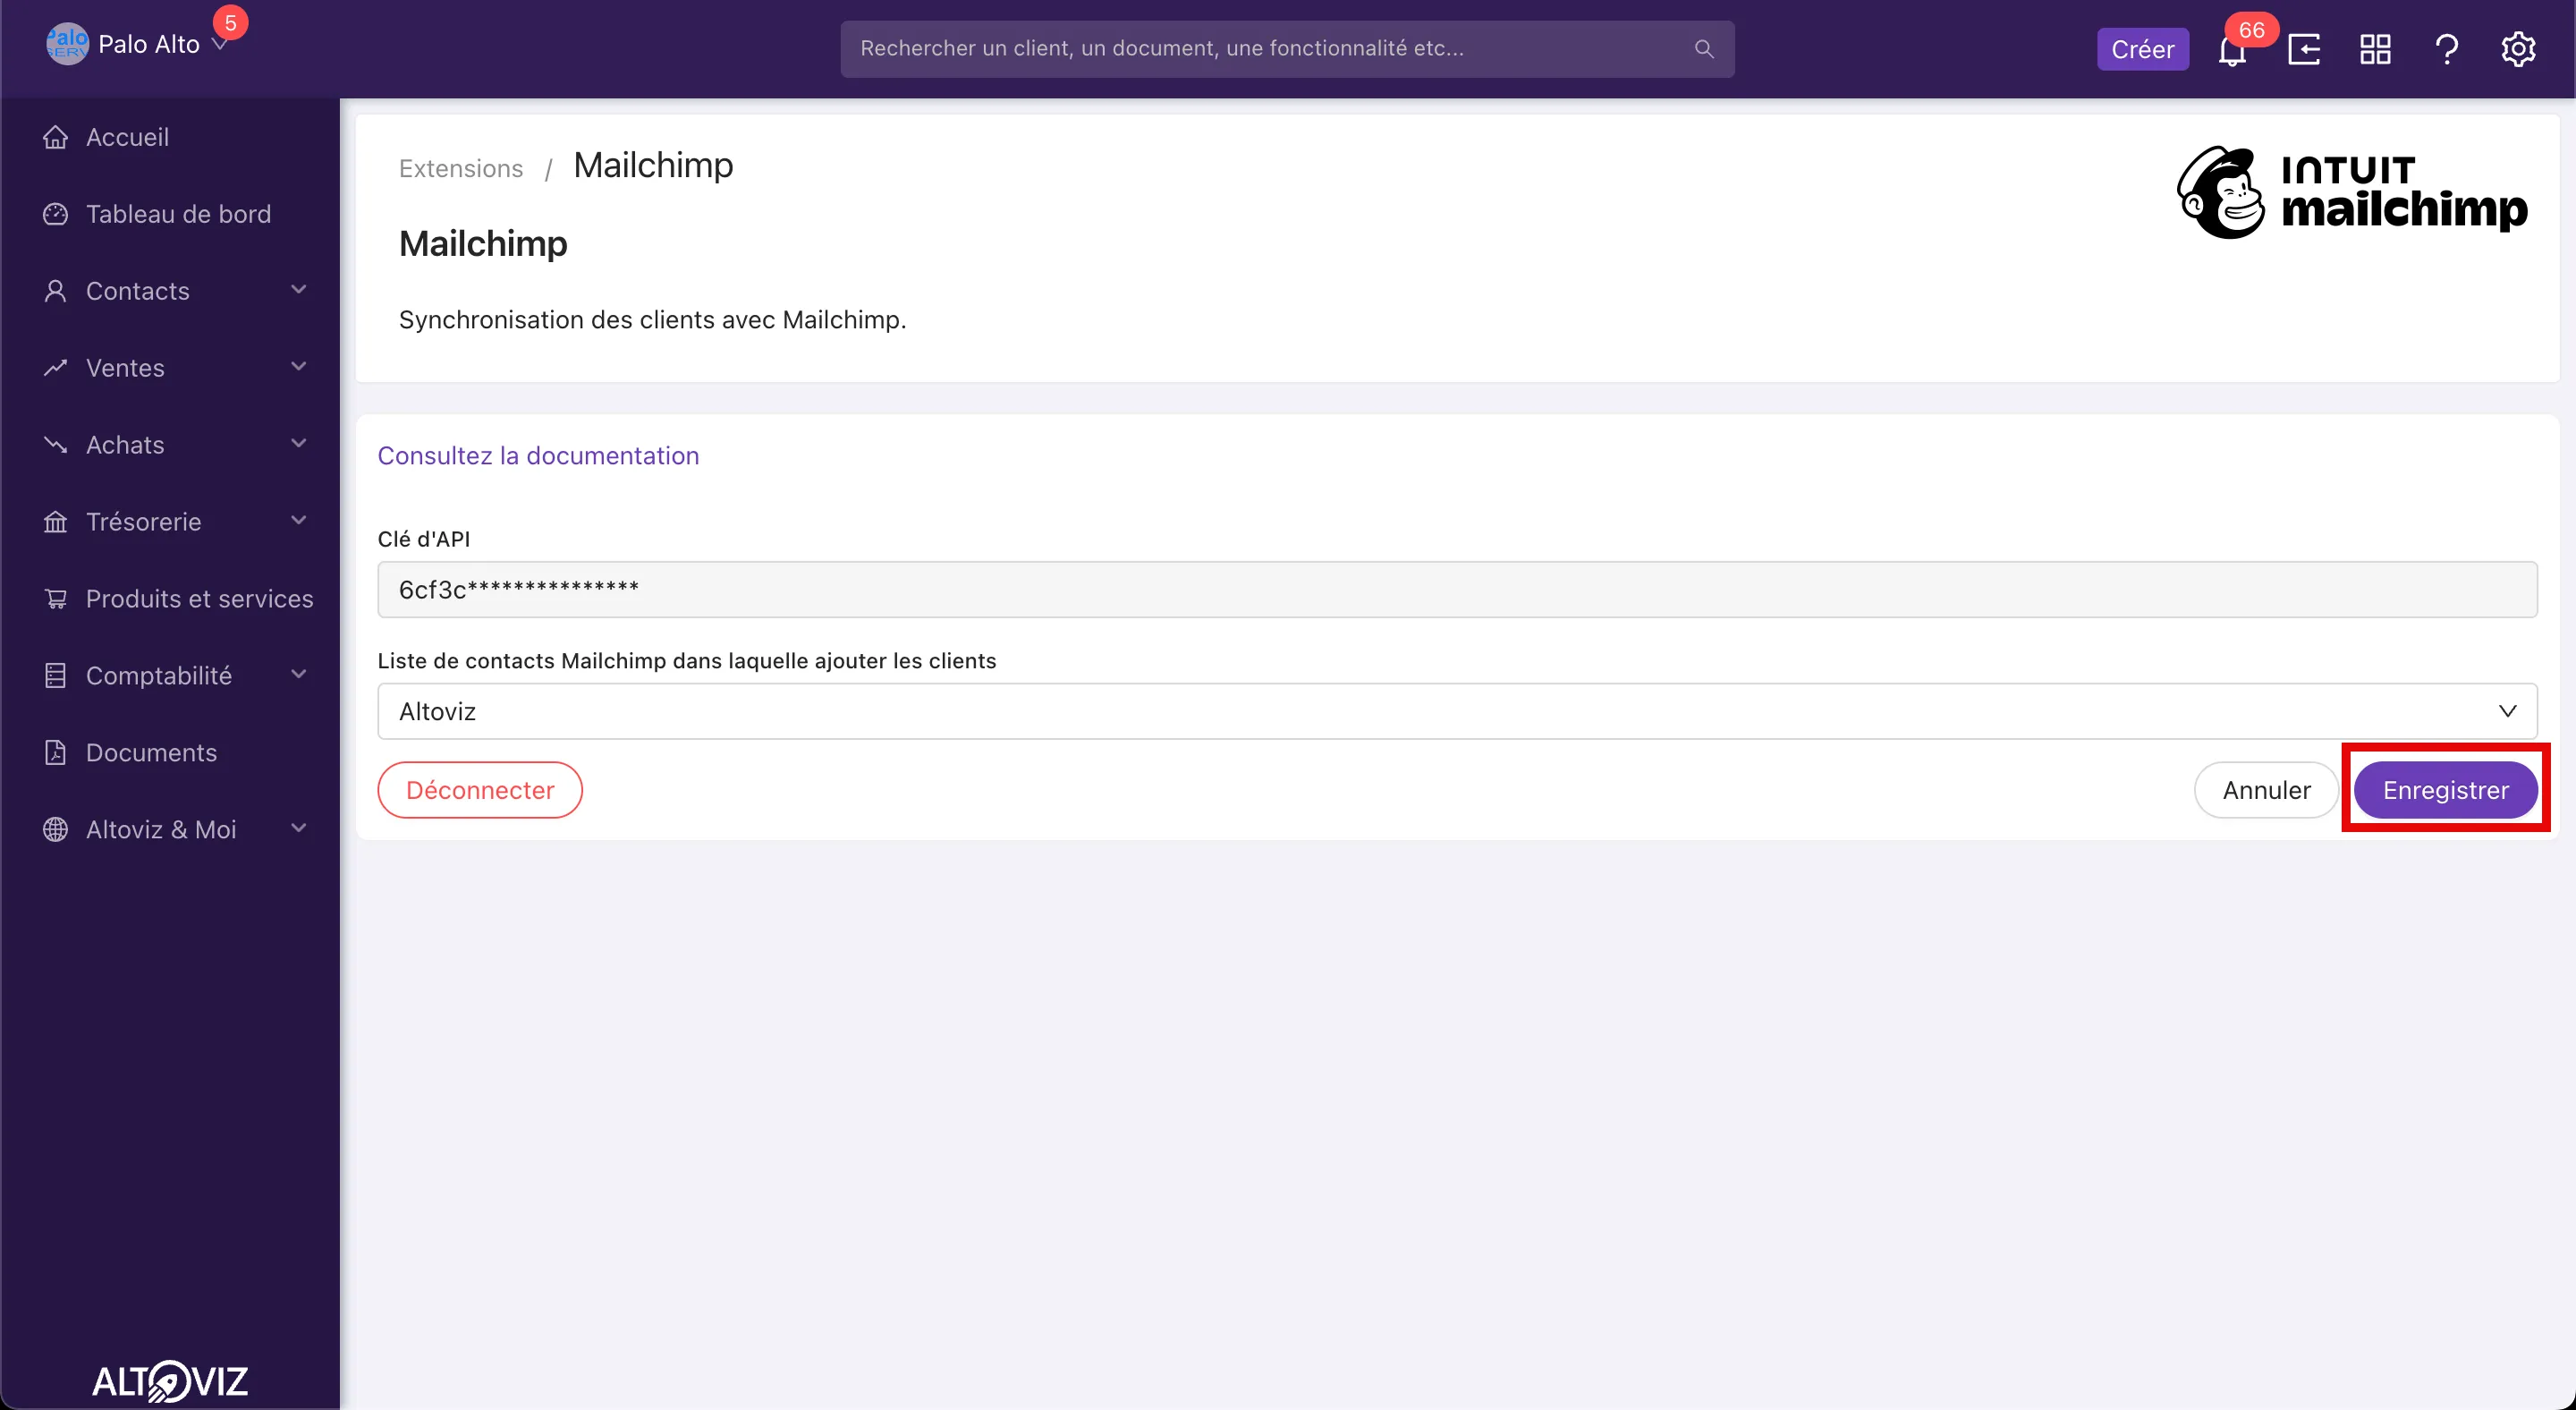This screenshot has width=2576, height=1410.
Task: Select the Trésorerie menu label
Action: [x=143, y=522]
